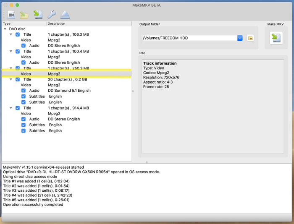Click log line 'Operation successfully completed'
Screen dimensions: 294x224
(33, 205)
